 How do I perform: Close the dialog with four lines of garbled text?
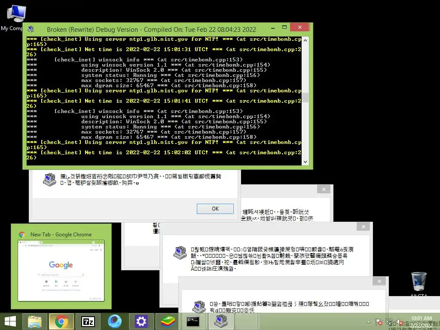coord(364,227)
